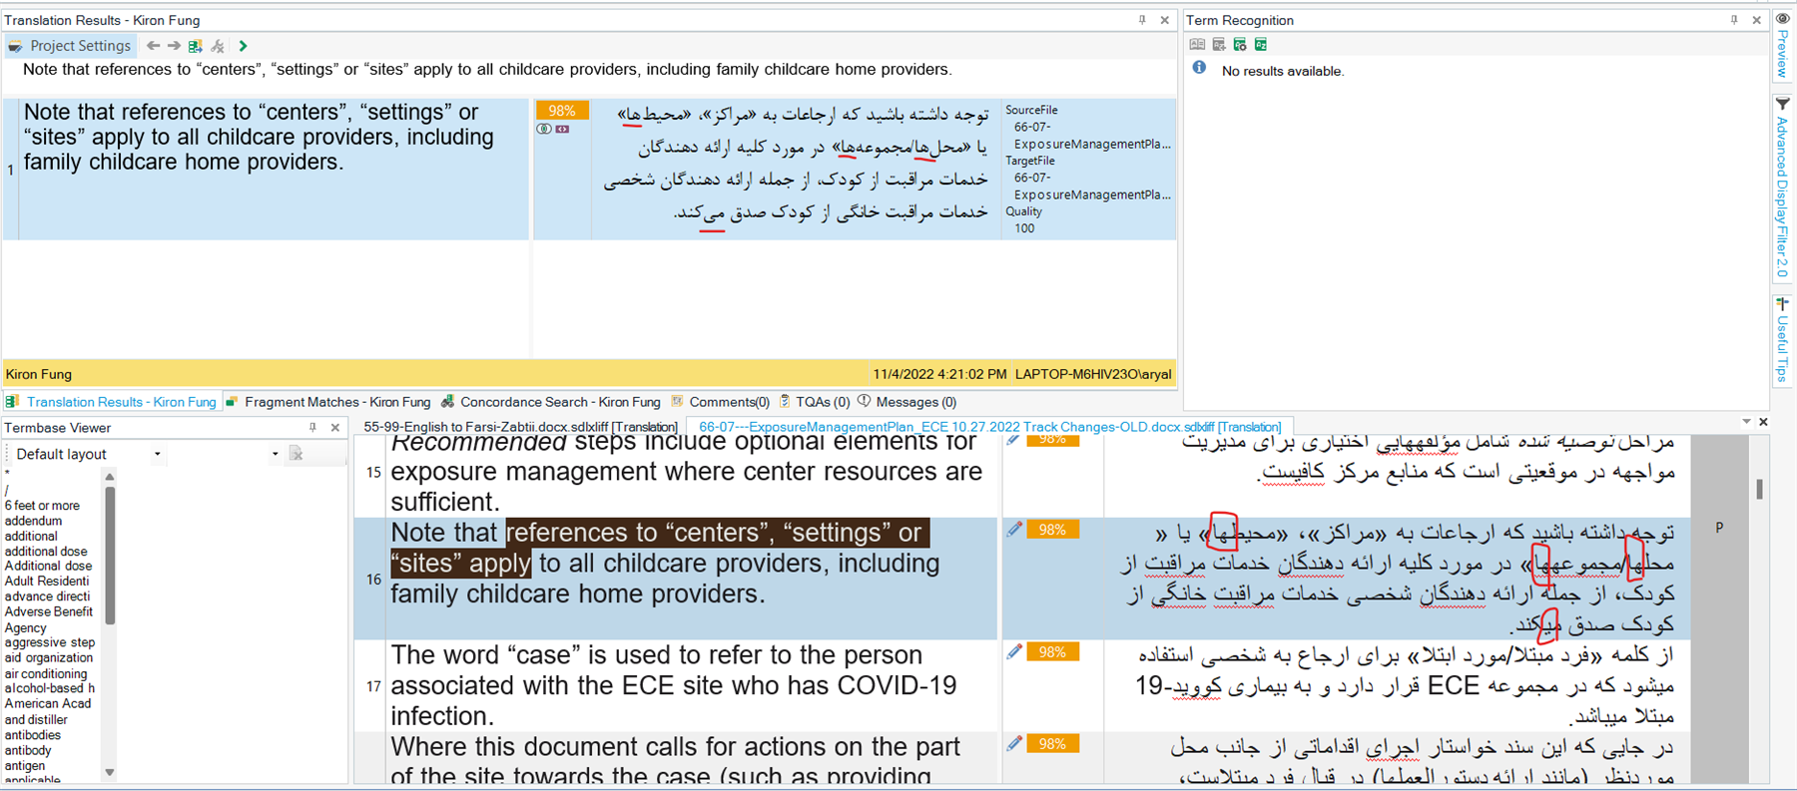Close the Termbase Viewer panel

coord(335,427)
